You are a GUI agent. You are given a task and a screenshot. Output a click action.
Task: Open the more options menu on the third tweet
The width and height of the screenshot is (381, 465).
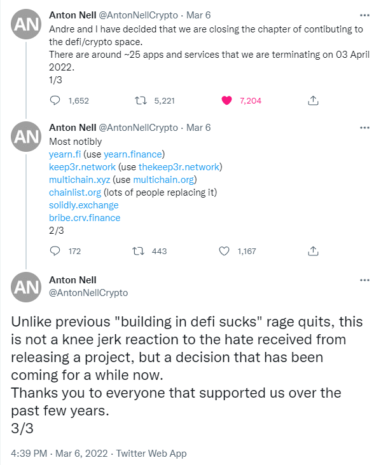(x=364, y=280)
